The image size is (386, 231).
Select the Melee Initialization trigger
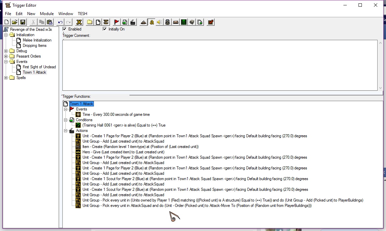coord(37,40)
